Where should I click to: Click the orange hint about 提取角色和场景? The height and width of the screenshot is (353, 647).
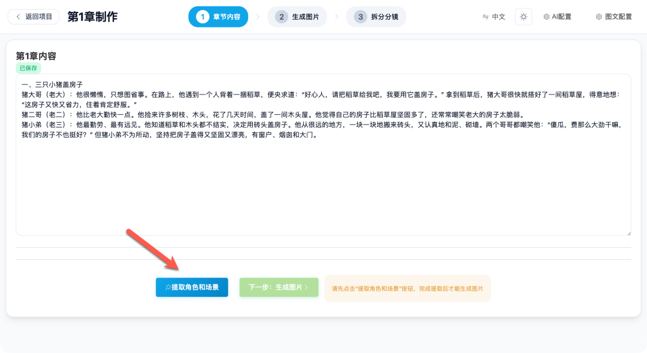(x=407, y=288)
